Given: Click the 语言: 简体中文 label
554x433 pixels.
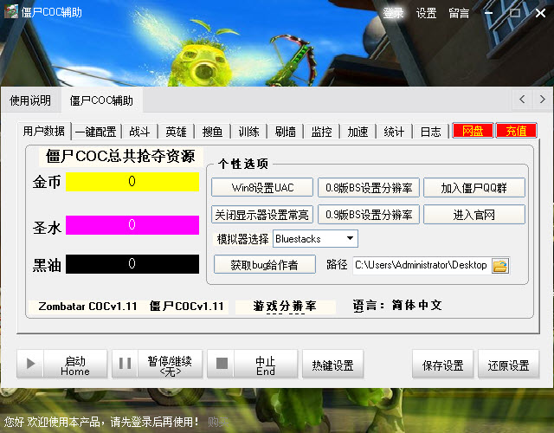Looking at the screenshot, I should pyautogui.click(x=397, y=306).
